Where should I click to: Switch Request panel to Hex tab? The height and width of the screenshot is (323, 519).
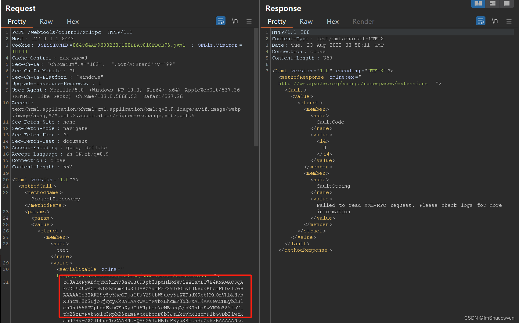pyautogui.click(x=73, y=22)
